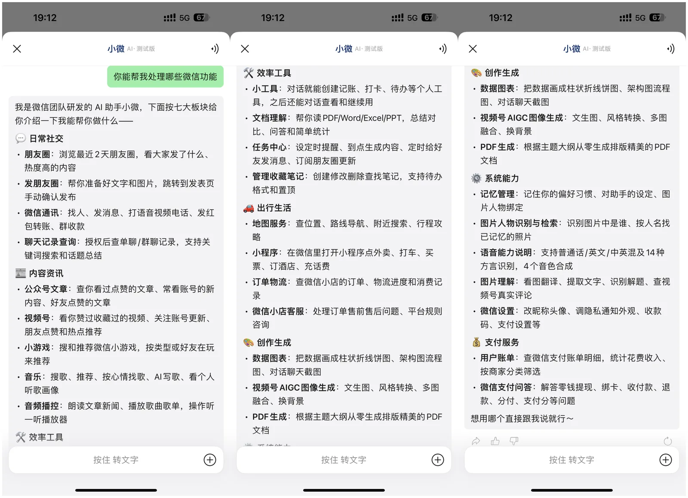Viewport: 688px width, 498px height.
Task: Give the reply a thumbs down
Action: click(x=514, y=441)
